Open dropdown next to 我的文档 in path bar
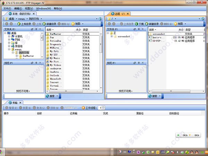 click(41, 19)
